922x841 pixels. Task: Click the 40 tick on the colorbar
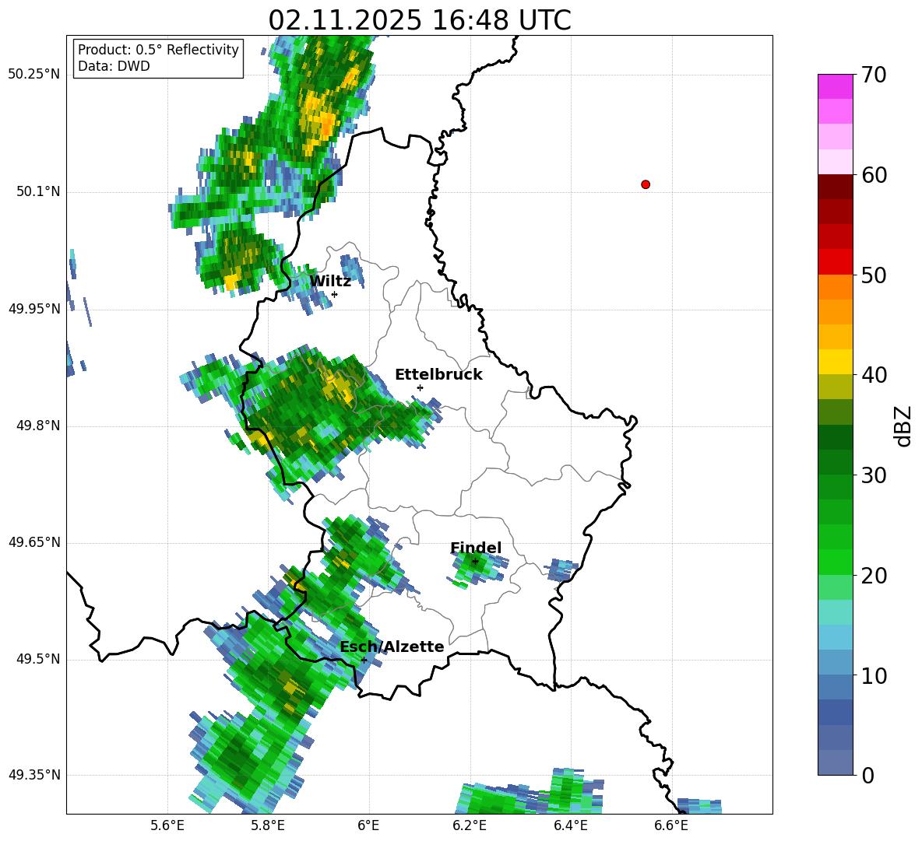pos(874,375)
